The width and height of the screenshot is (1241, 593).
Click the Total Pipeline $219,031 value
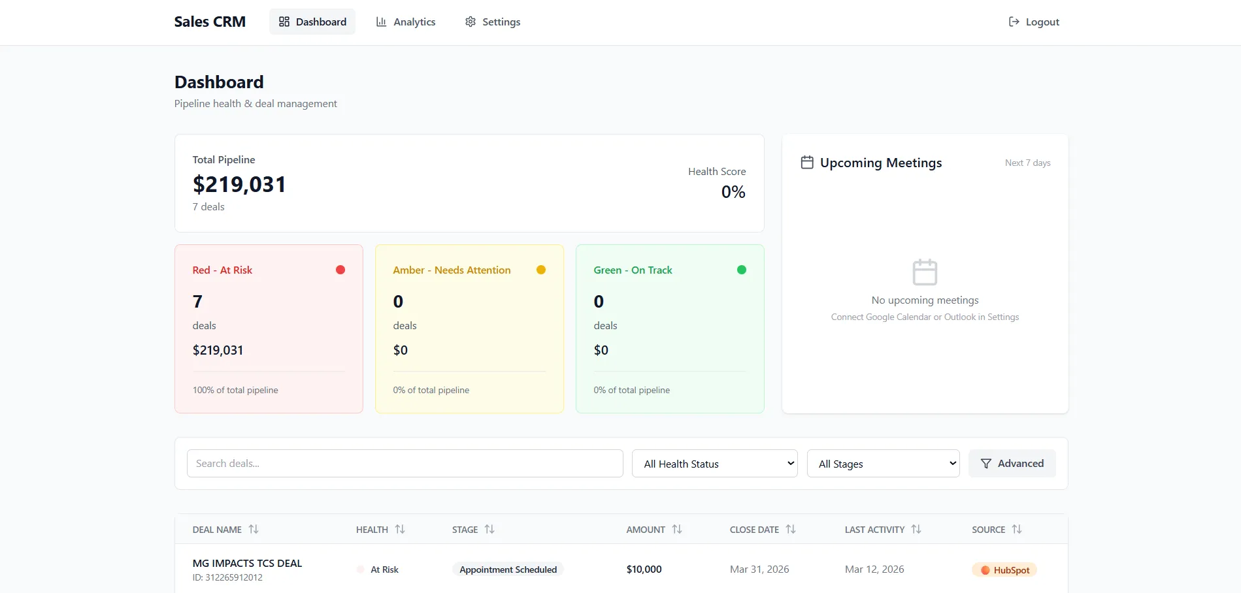[239, 184]
